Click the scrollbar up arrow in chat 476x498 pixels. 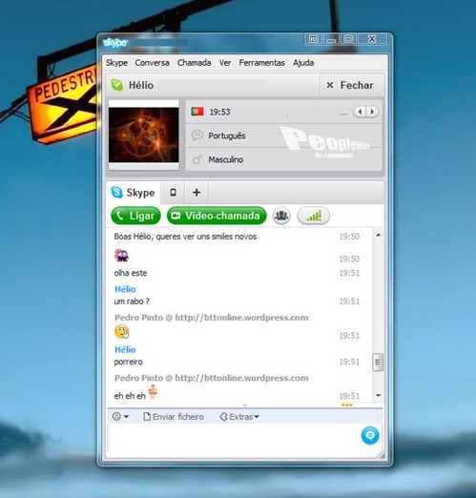379,235
